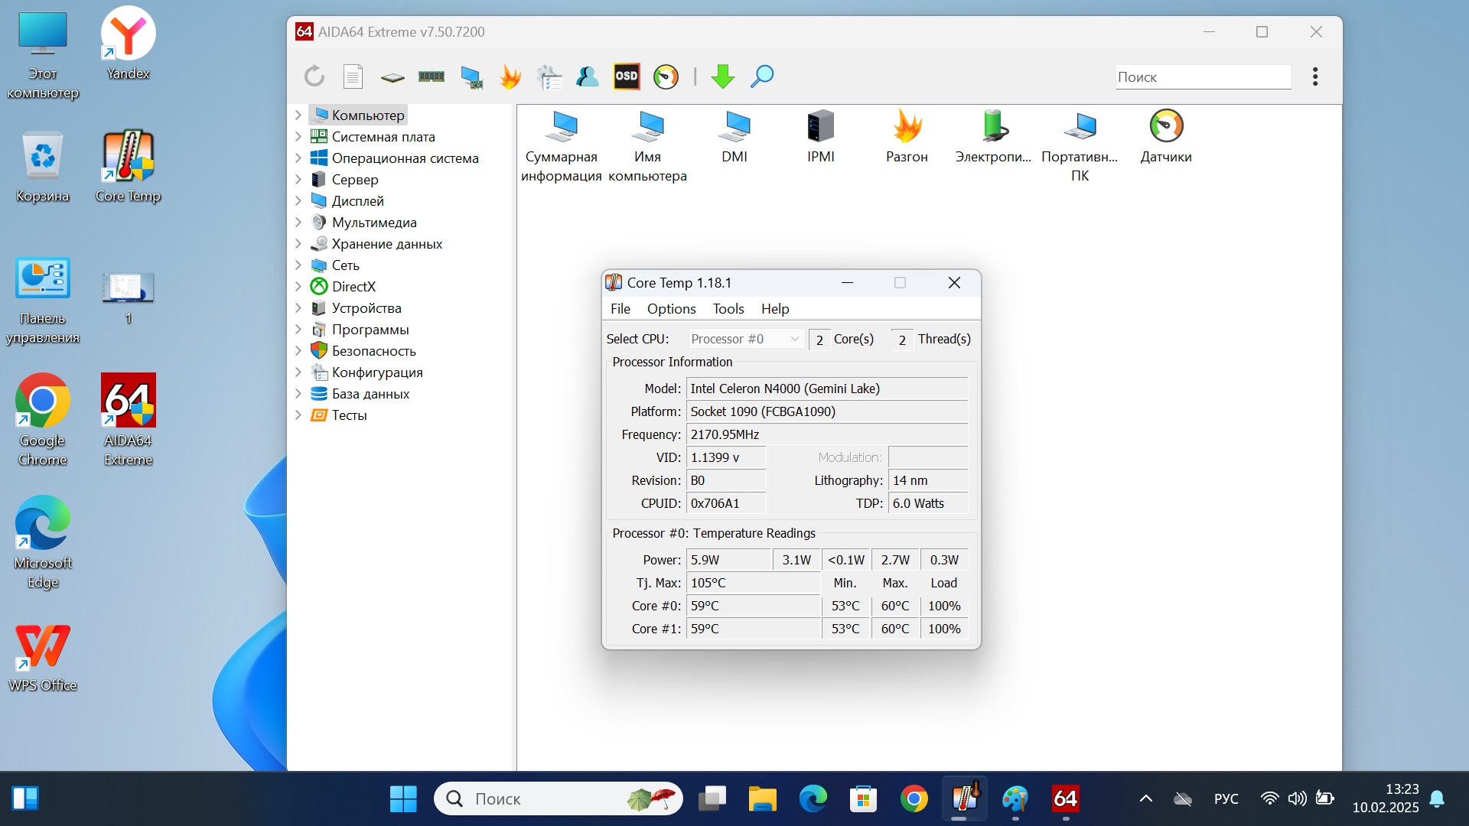
Task: Click Core #0 temperature 59°C
Action: pyautogui.click(x=753, y=606)
